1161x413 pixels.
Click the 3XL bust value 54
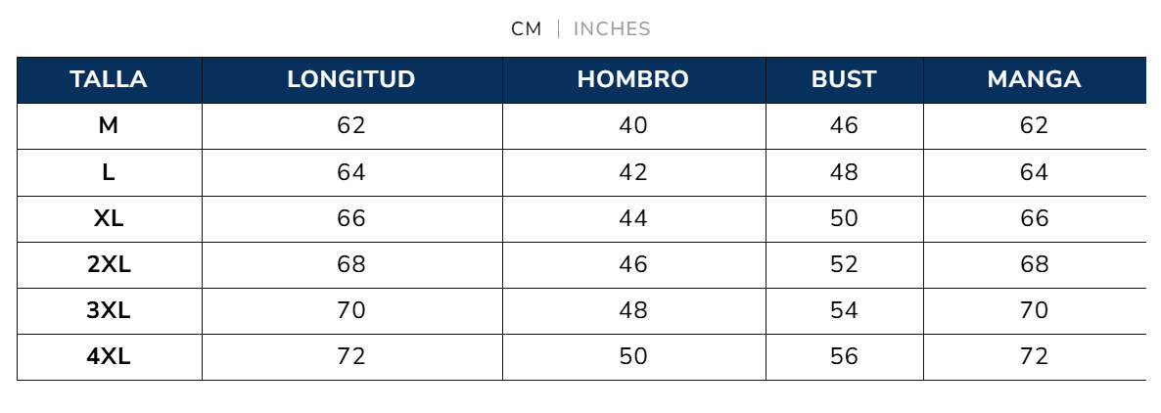[x=844, y=310]
